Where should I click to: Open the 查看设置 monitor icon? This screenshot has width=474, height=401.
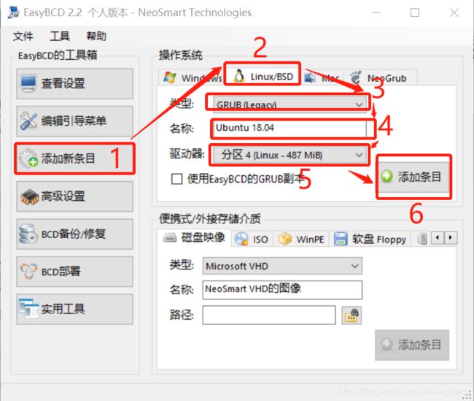pos(28,83)
